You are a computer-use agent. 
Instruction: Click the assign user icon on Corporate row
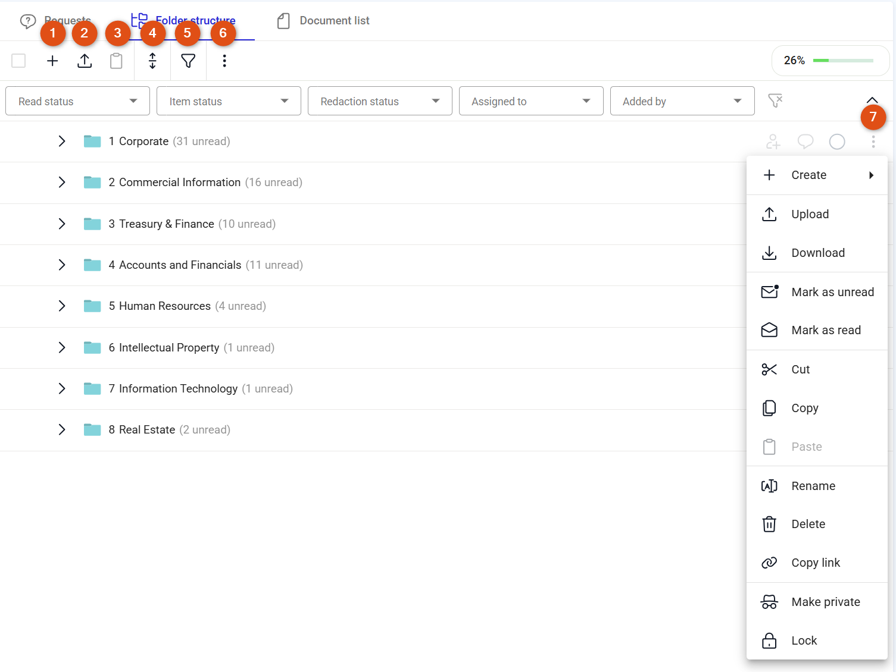(773, 142)
